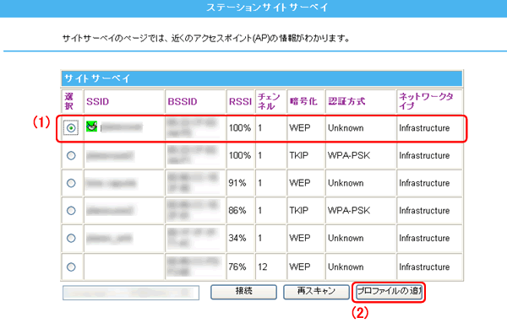Select the radio button in the 100% WEP row
This screenshot has height=323, width=507.
(x=71, y=128)
